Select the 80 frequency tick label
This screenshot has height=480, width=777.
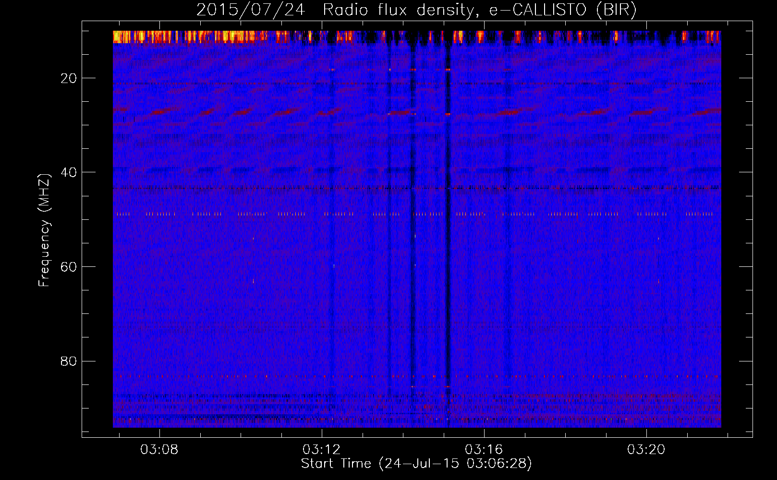(x=69, y=361)
